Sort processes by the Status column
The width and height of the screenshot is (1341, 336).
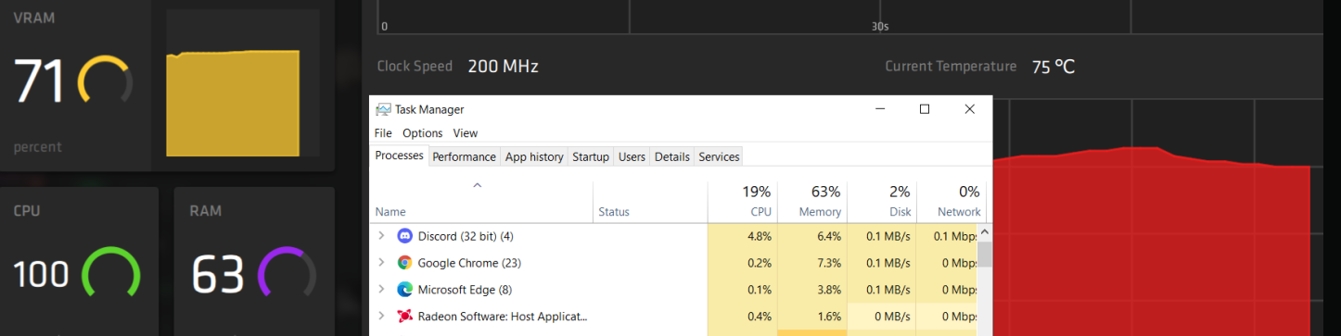pyautogui.click(x=650, y=202)
